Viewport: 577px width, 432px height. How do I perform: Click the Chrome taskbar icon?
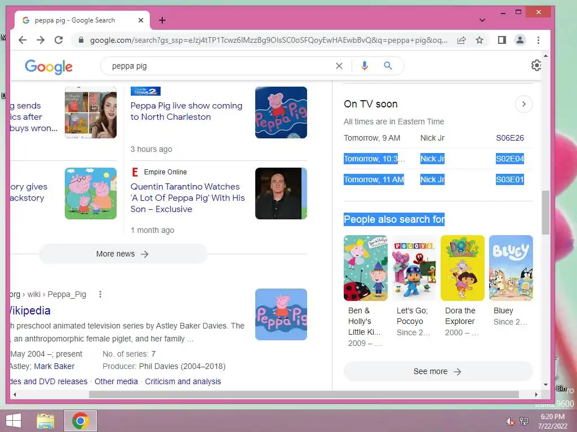coord(81,421)
